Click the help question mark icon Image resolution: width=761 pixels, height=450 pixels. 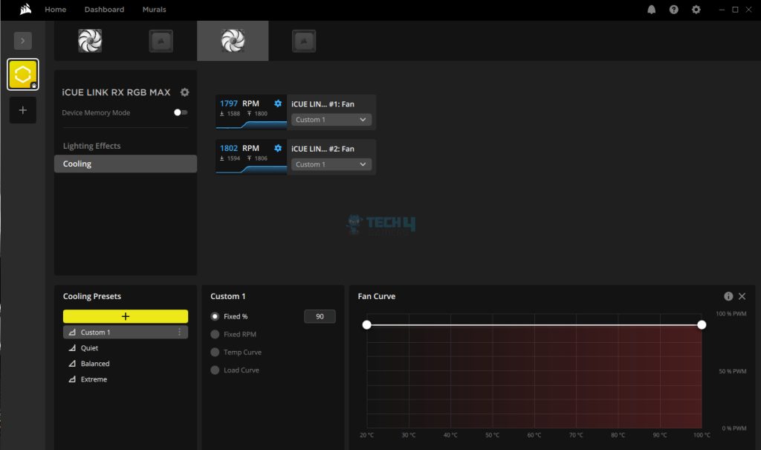pyautogui.click(x=673, y=10)
